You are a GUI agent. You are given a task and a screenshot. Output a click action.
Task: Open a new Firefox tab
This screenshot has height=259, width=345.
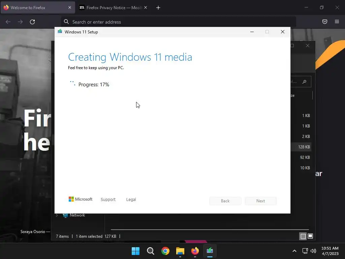click(x=158, y=8)
